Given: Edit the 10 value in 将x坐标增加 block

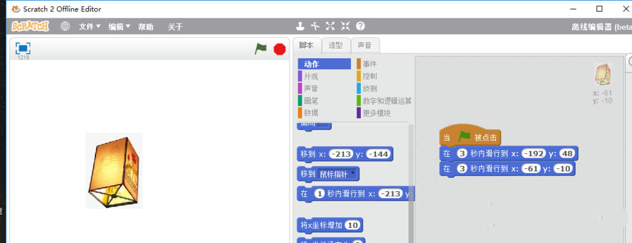Looking at the screenshot, I should (x=353, y=225).
